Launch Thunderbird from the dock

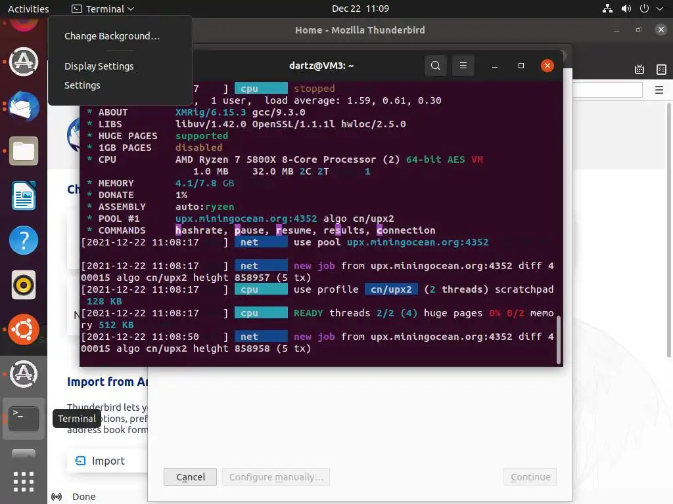24,106
